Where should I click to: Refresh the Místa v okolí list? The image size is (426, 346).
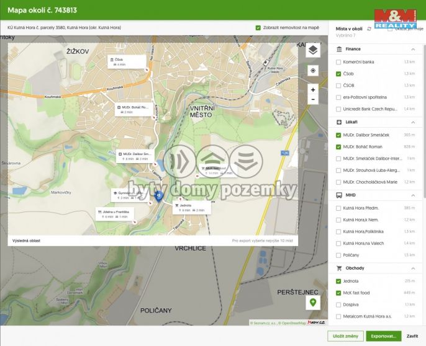[x=369, y=29]
